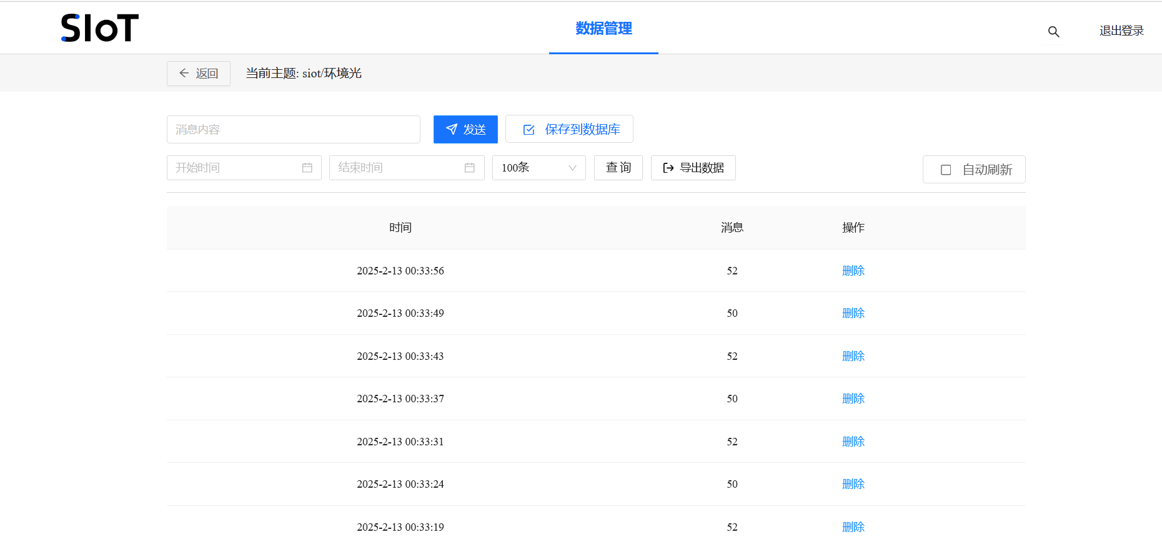Select timestamp 2025-2-13 00:33:49

(x=400, y=313)
